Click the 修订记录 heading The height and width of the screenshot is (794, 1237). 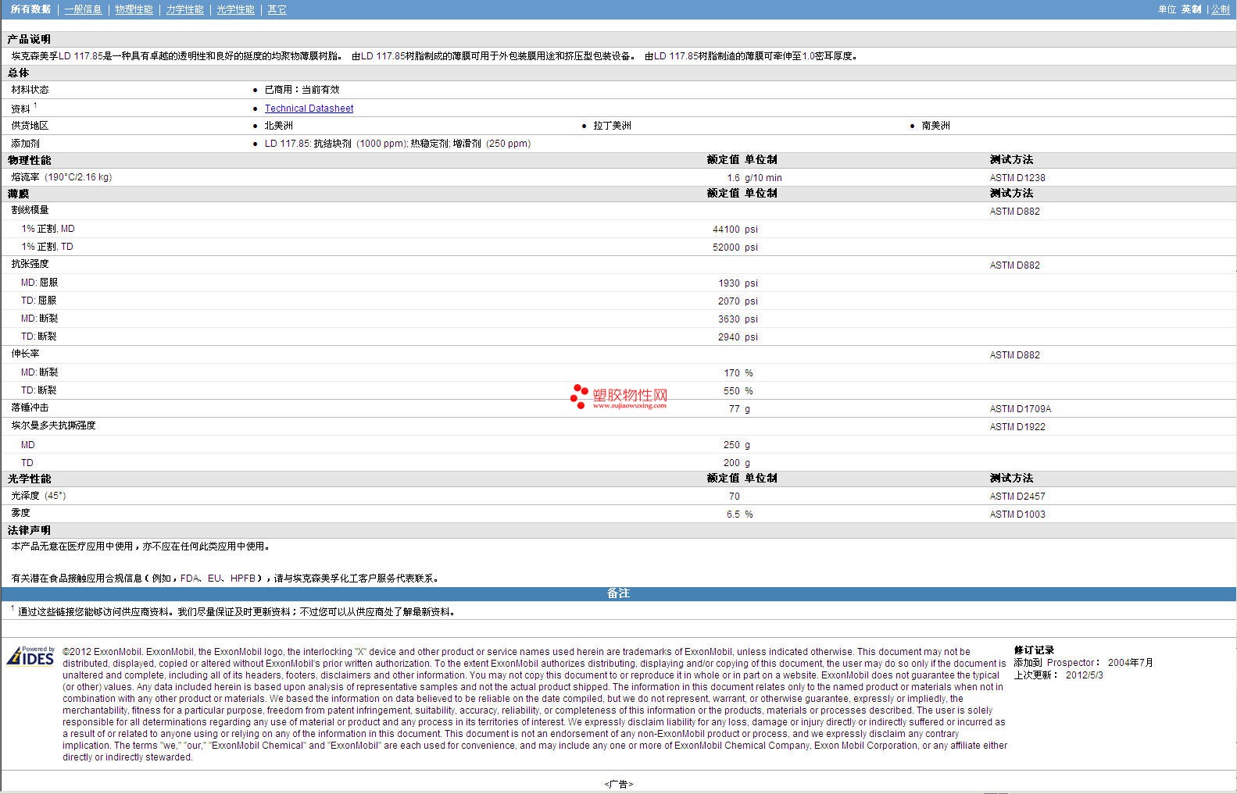point(1034,650)
